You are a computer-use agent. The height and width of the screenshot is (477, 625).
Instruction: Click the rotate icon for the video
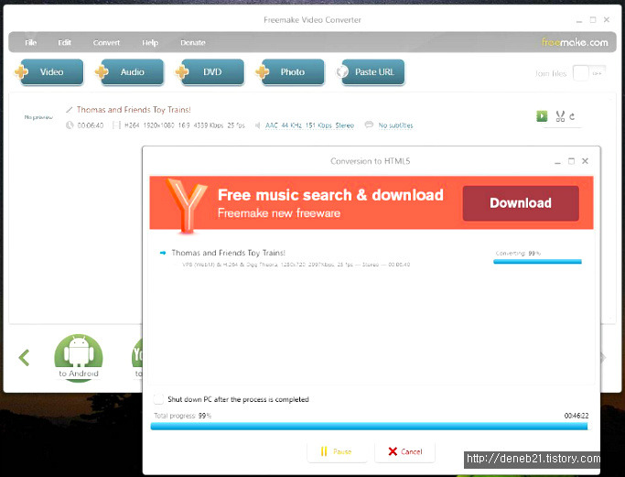(573, 116)
